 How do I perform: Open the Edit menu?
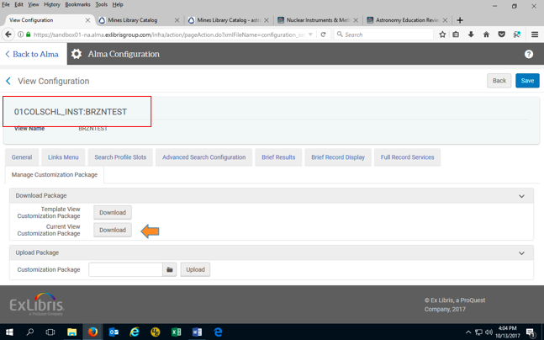pos(18,4)
